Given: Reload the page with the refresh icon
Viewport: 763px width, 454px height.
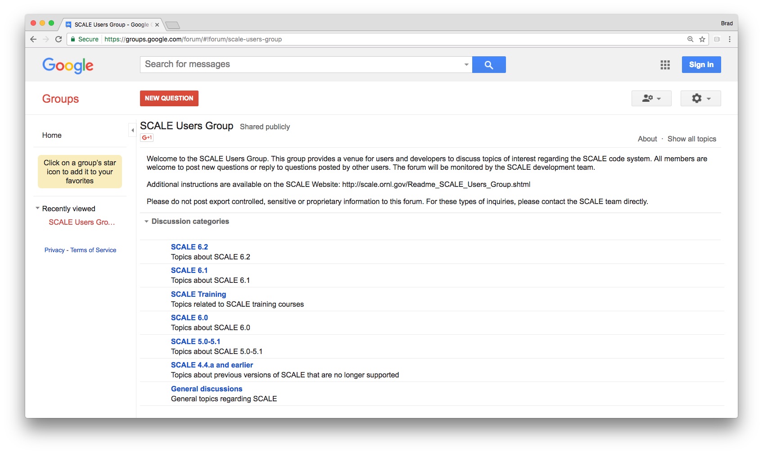Looking at the screenshot, I should (59, 39).
